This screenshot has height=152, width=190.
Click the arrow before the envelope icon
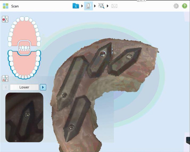pos(107,6)
